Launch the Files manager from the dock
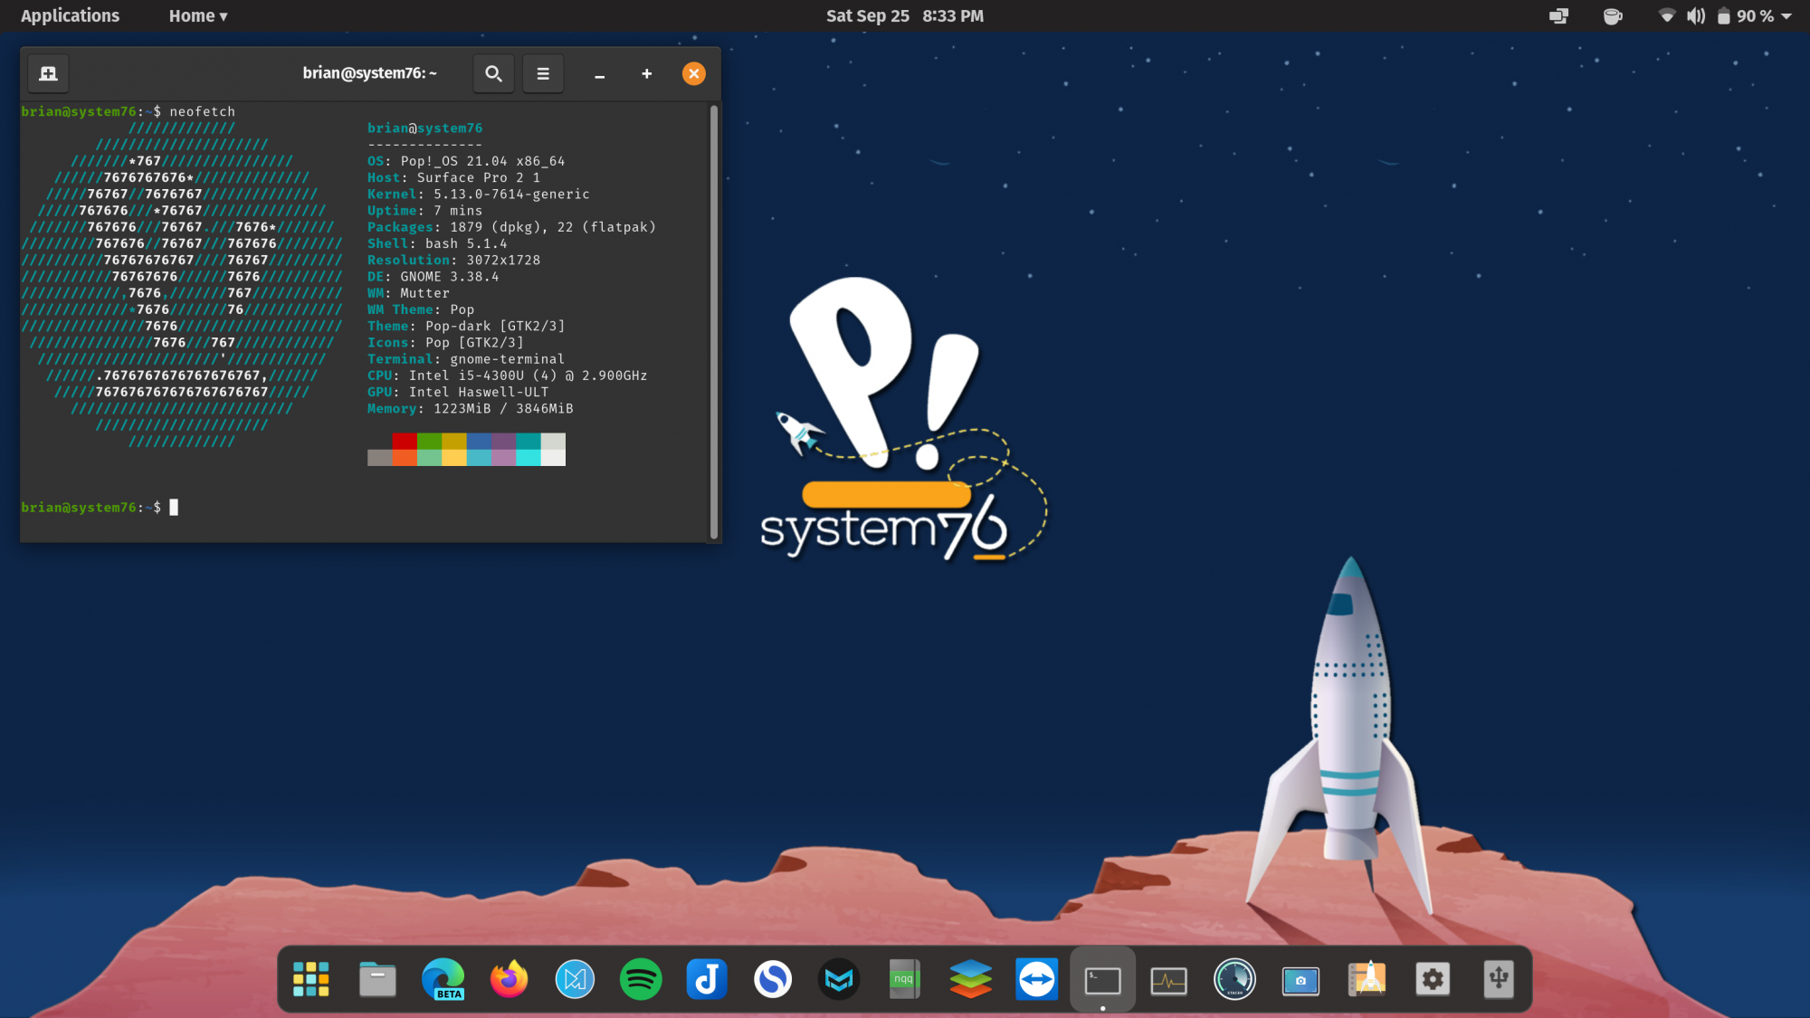This screenshot has width=1810, height=1018. pyautogui.click(x=377, y=979)
